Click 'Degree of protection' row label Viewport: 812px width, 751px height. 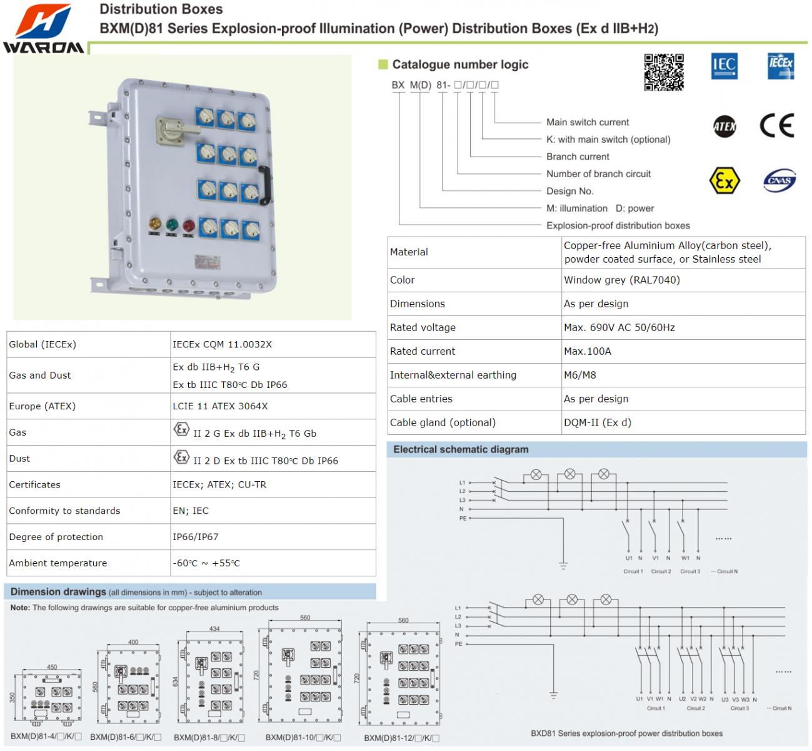[56, 537]
